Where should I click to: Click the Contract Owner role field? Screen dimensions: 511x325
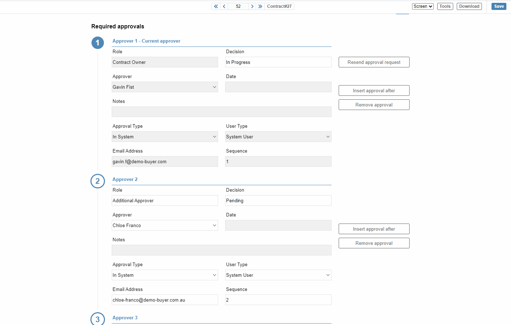[x=165, y=62]
